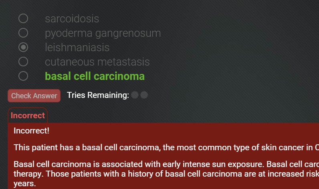Click the selected leishmaniasis radio button
Viewport: 319px width, 189px height.
(23, 47)
